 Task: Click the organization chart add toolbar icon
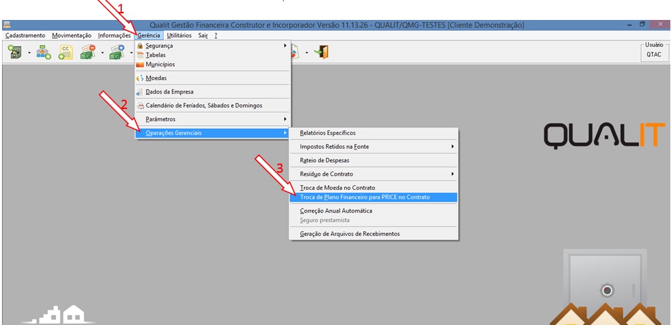pyautogui.click(x=43, y=52)
